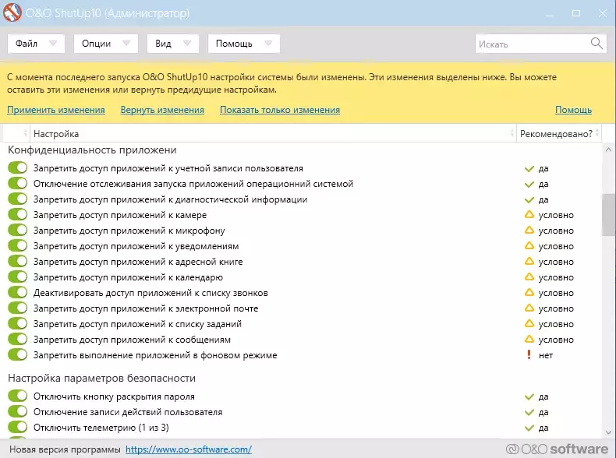Switch off app access to camera

17,214
